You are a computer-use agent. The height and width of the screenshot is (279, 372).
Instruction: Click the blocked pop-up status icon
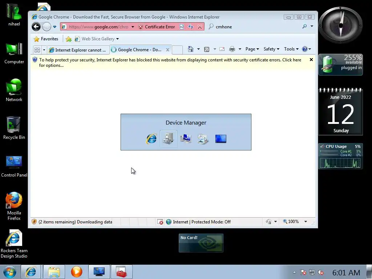[160, 222]
